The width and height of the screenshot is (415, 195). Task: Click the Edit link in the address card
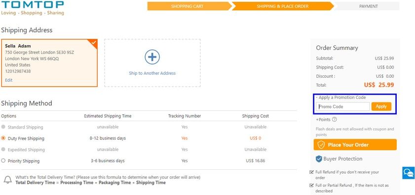(x=9, y=80)
